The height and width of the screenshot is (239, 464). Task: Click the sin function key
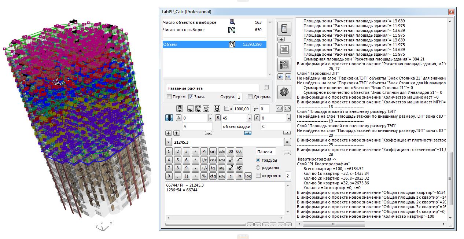tap(213, 152)
